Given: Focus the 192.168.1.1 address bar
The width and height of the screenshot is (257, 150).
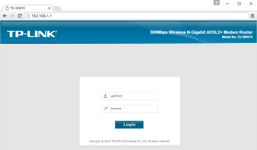Looking at the screenshot, I should pyautogui.click(x=136, y=16).
